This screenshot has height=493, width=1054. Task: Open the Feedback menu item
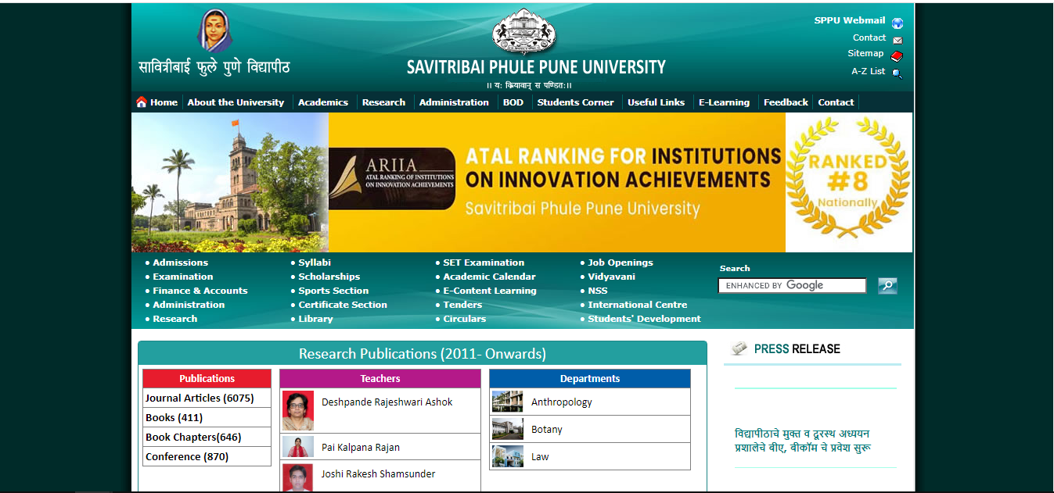tap(786, 102)
